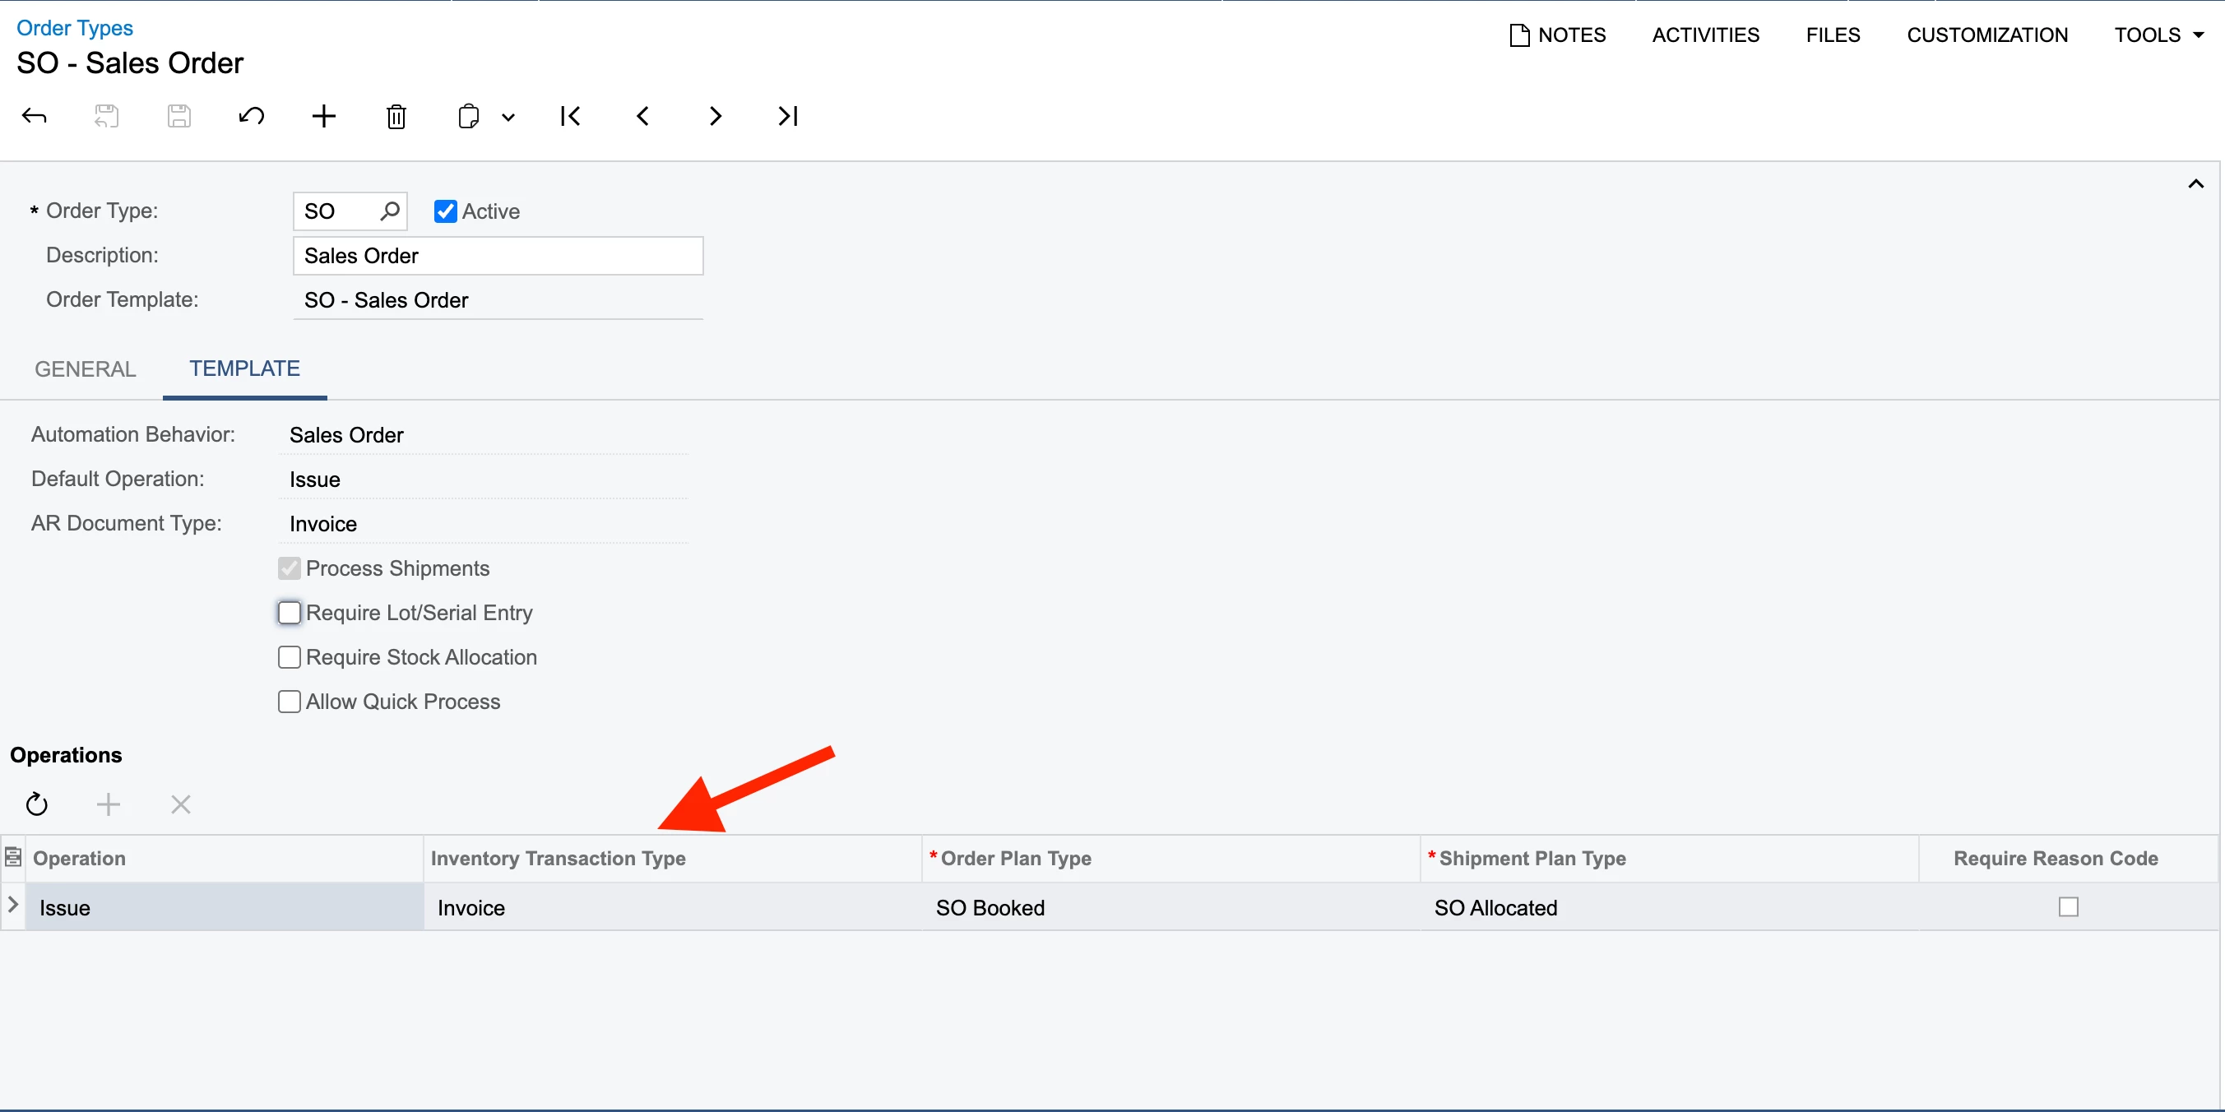The height and width of the screenshot is (1112, 2225).
Task: Save the SO order type record
Action: coord(178,116)
